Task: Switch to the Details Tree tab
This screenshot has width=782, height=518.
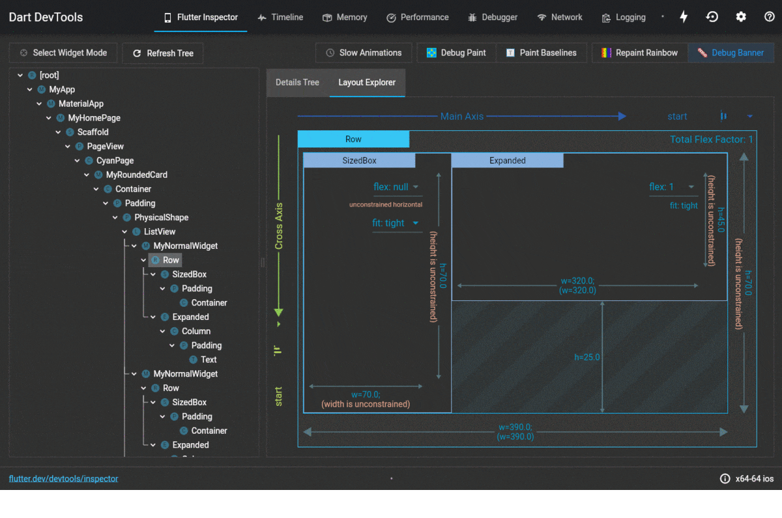Action: 297,83
